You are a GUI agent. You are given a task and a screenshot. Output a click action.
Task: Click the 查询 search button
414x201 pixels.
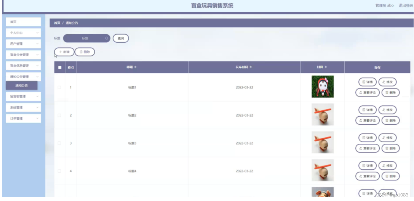(121, 39)
